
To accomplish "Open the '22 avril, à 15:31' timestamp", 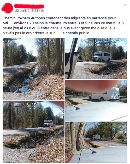I will tap(27, 11).
